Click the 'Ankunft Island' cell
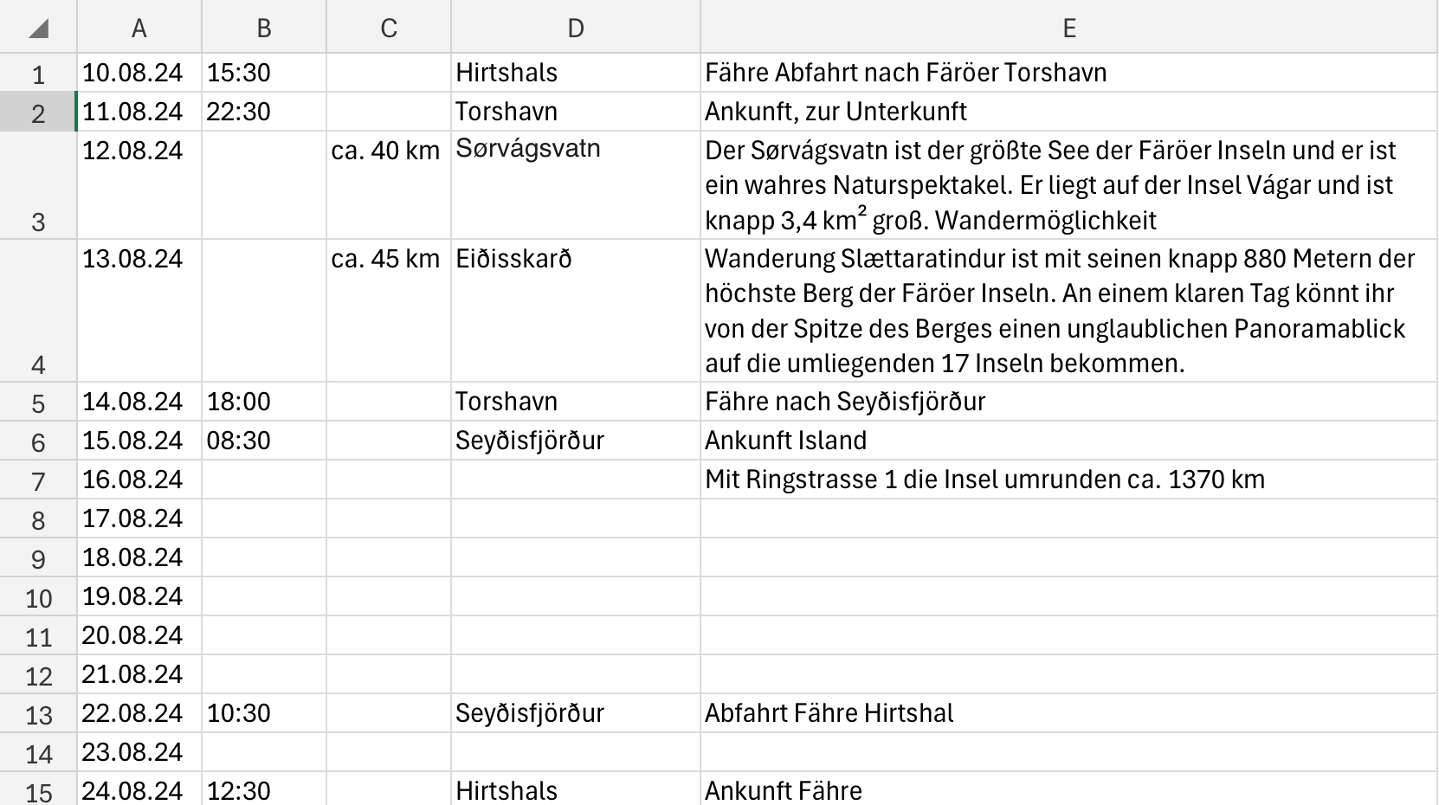This screenshot has width=1439, height=805. point(1069,441)
